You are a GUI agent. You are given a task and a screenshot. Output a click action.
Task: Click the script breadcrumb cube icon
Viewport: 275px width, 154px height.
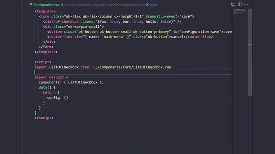[x=147, y=5]
